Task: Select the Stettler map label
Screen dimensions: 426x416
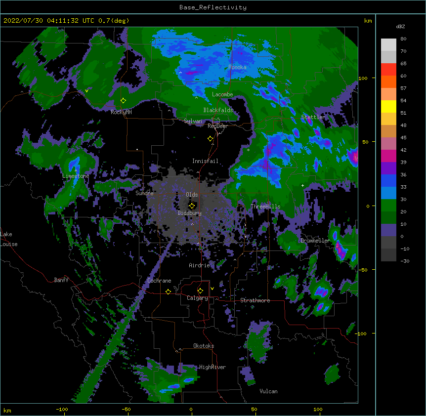Action: 313,117
